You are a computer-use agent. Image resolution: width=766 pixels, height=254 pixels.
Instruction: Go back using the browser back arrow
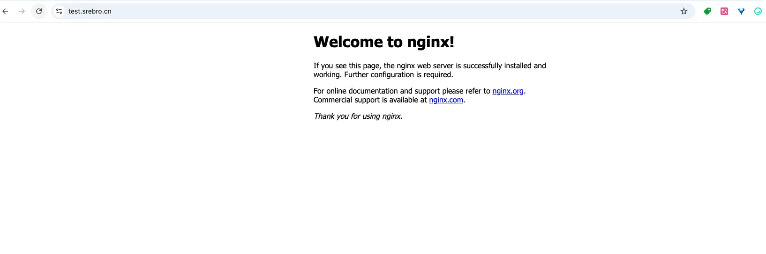(6, 11)
